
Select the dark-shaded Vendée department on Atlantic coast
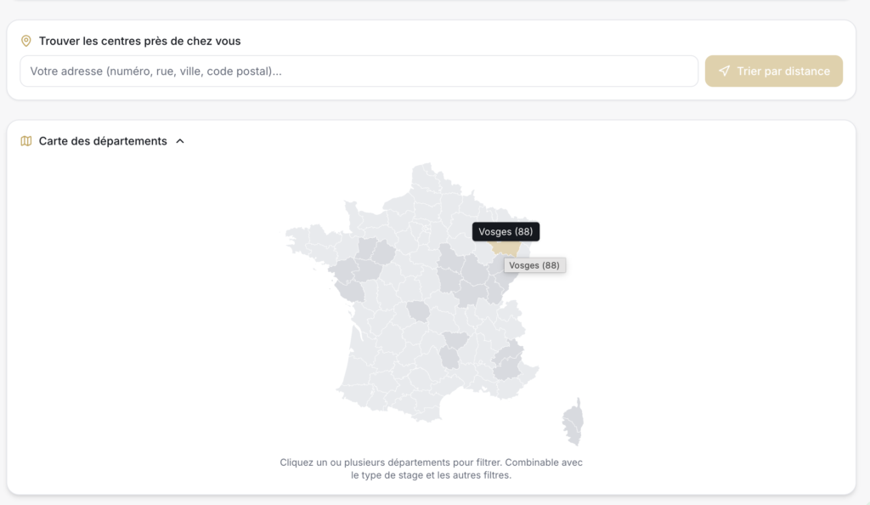tap(349, 291)
